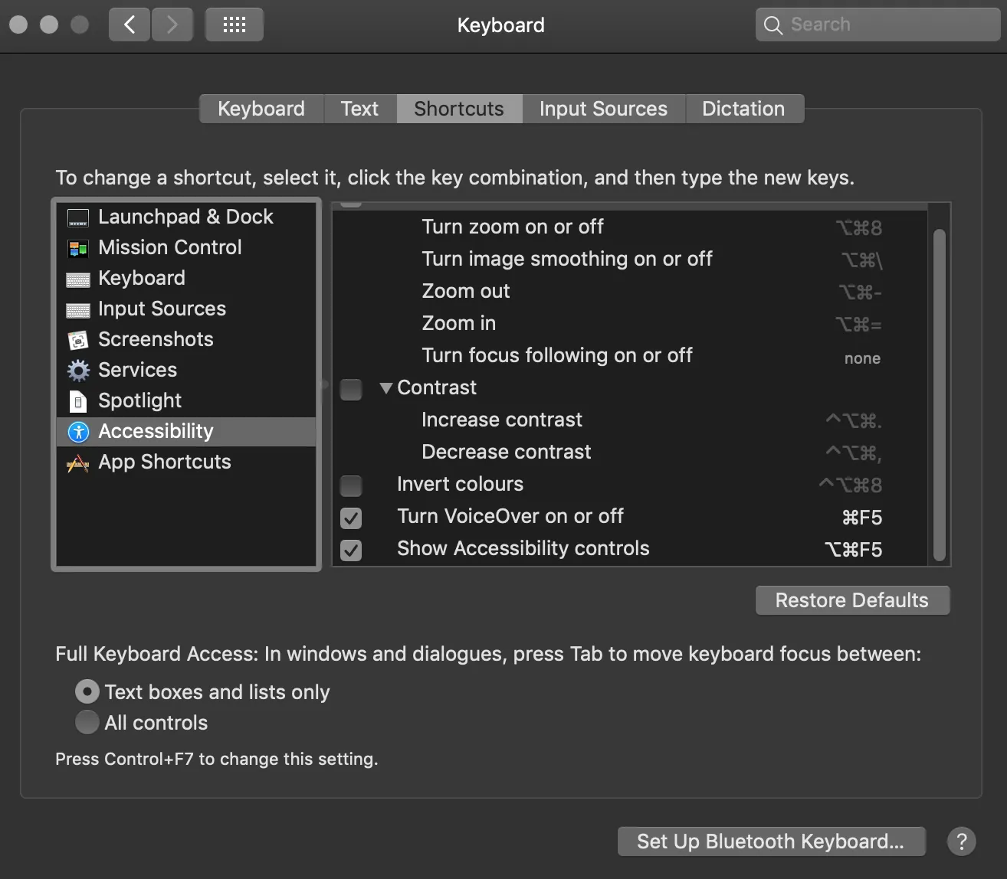Click Set Up Bluetooth Keyboard button
This screenshot has height=879, width=1007.
click(x=771, y=841)
